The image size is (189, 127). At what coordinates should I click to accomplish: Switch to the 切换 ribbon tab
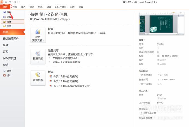click(x=40, y=7)
